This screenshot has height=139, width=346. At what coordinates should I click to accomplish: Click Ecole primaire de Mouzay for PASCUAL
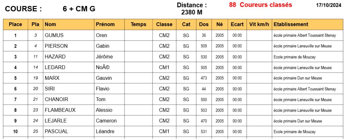295,132
